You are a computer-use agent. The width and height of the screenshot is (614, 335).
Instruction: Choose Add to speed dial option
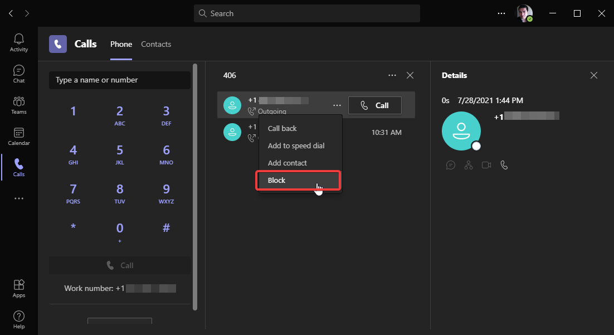tap(296, 145)
